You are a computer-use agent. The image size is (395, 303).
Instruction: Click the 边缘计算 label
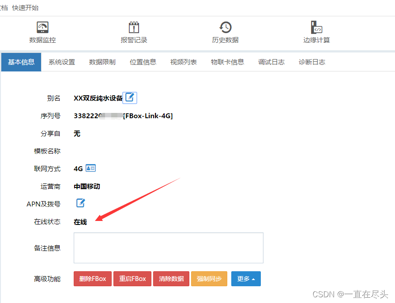(316, 40)
